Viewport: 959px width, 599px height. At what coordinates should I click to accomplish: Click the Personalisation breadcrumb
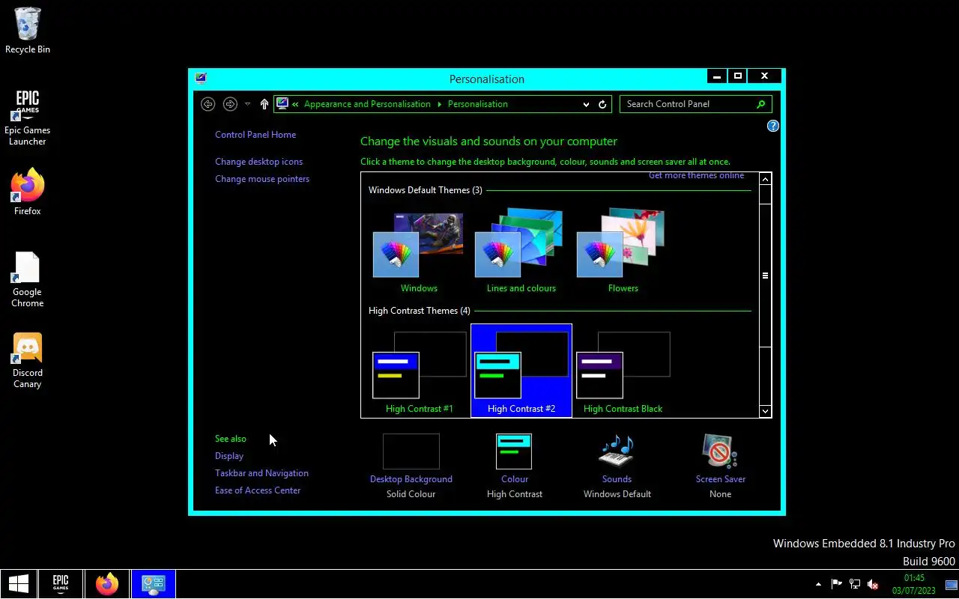pyautogui.click(x=477, y=104)
